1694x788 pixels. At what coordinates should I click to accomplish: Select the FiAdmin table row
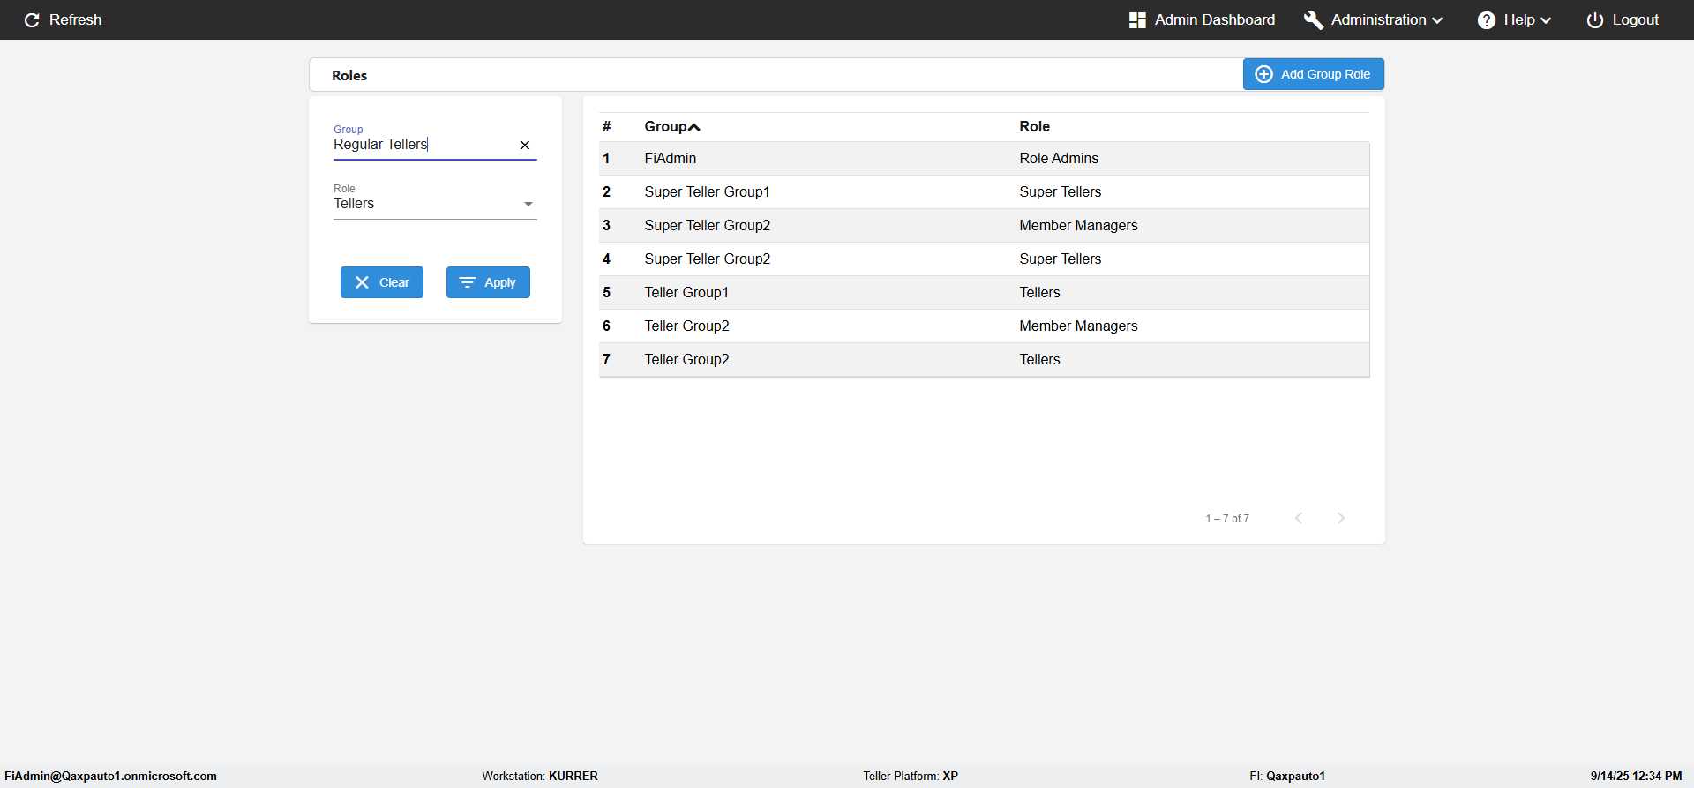coord(983,159)
